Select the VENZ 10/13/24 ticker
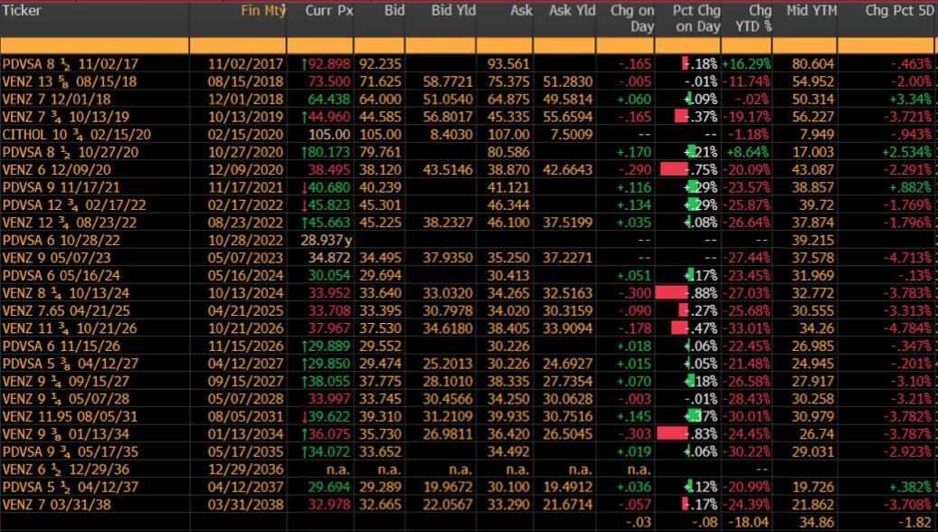This screenshot has height=532, width=938. click(66, 293)
